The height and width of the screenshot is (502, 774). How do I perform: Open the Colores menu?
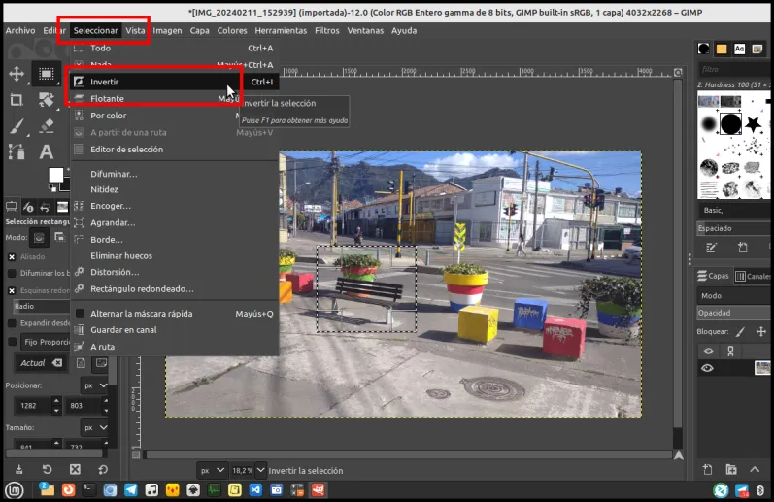pyautogui.click(x=232, y=31)
